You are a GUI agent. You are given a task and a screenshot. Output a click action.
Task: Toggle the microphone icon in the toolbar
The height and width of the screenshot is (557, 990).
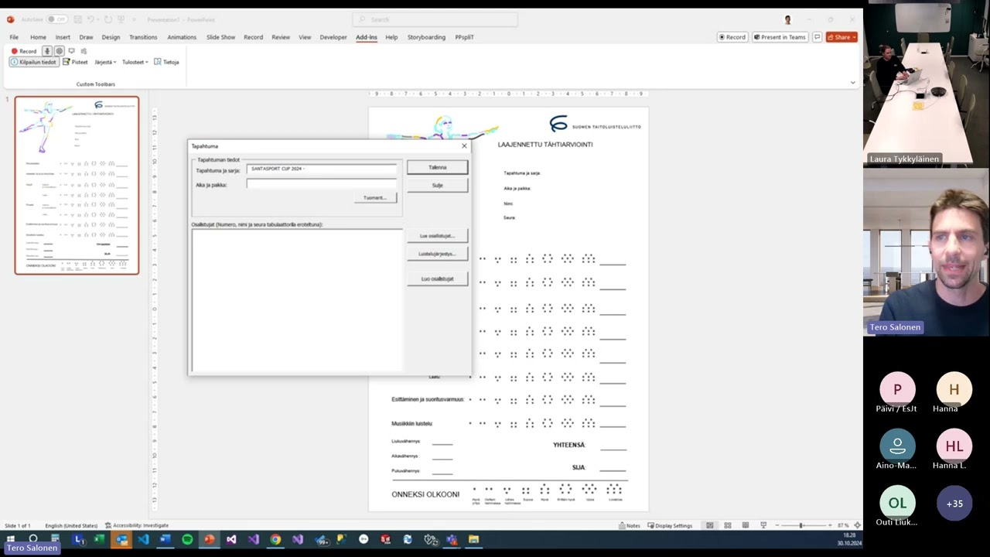47,51
